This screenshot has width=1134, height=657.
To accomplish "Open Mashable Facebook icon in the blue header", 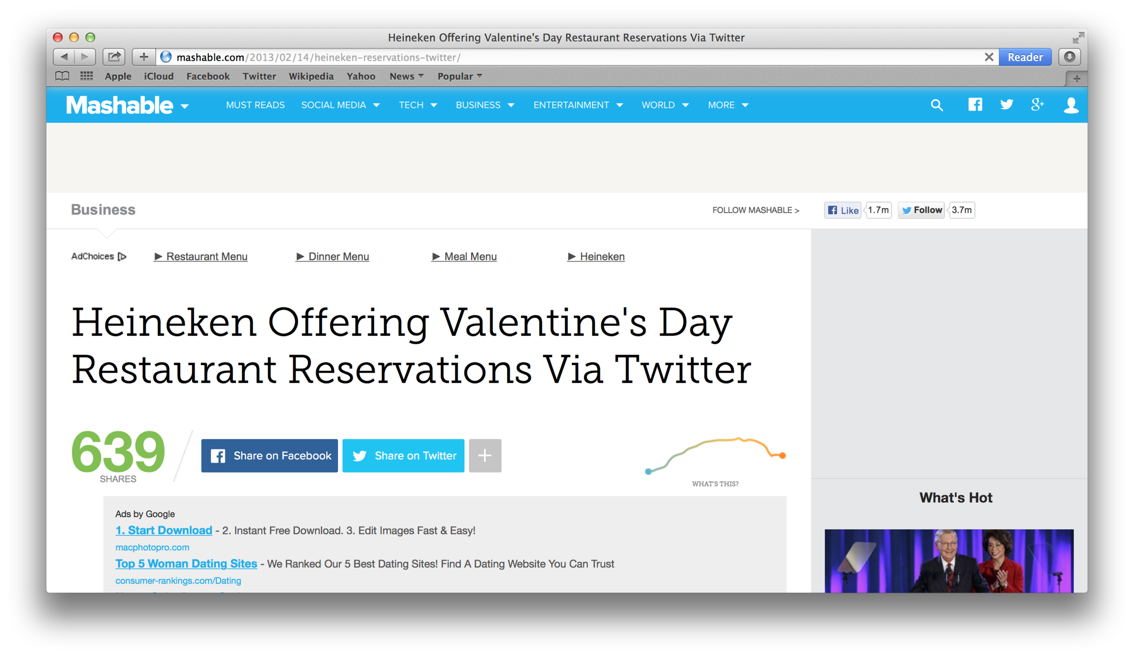I will click(x=975, y=105).
